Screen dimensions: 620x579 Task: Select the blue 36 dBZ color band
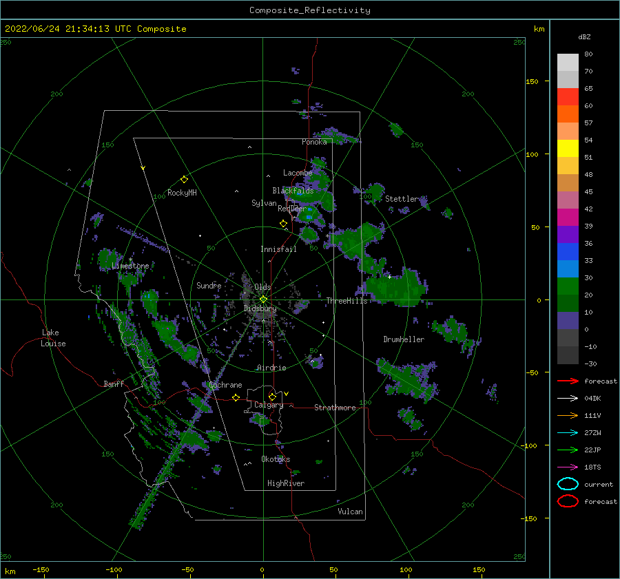pos(568,252)
